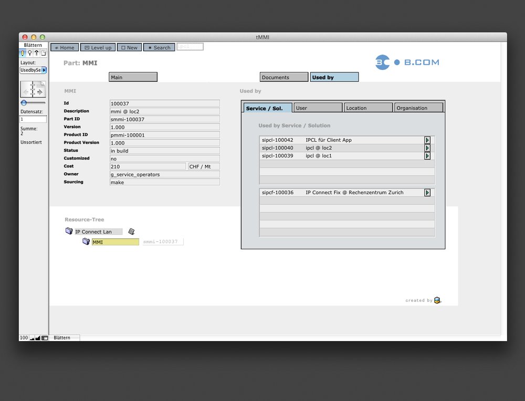Flip record book to next record
This screenshot has width=525, height=401.
click(x=39, y=91)
